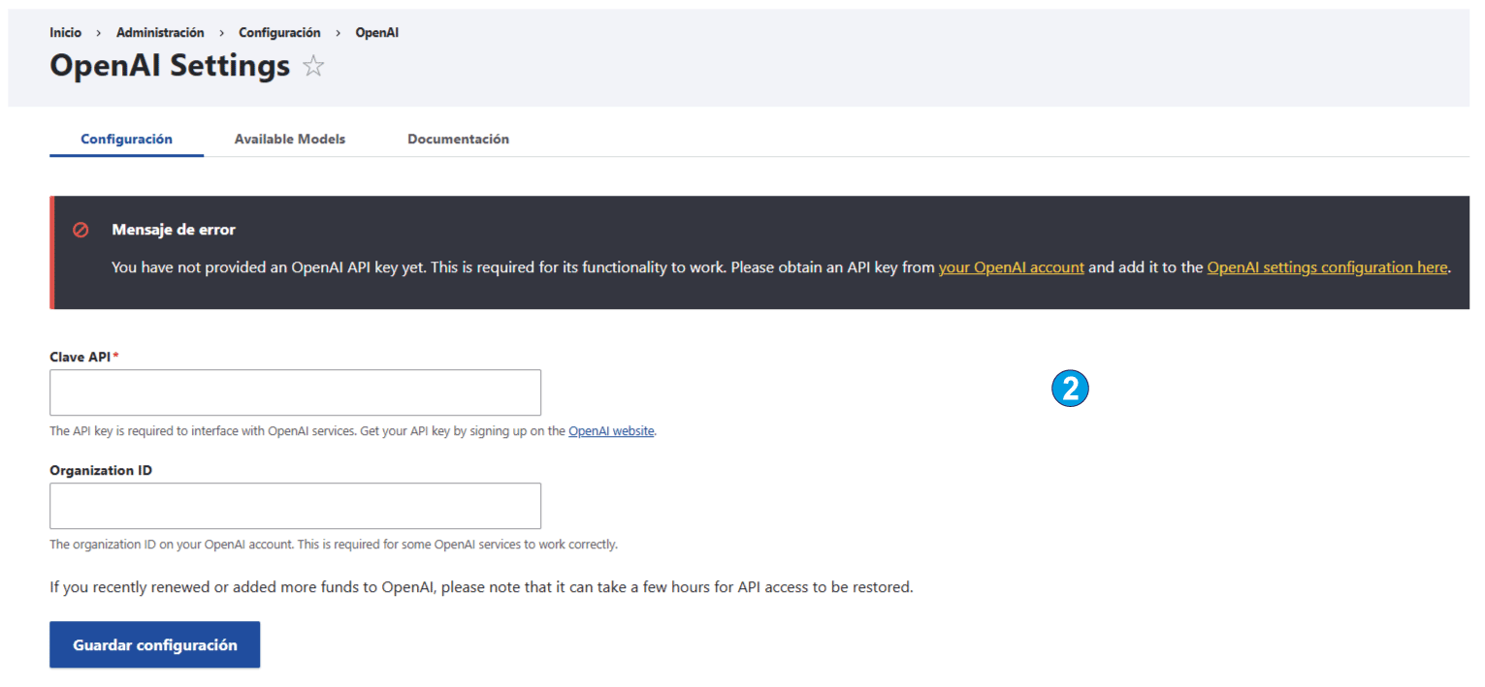
Task: Open OpenAI breadcrumb link
Action: pyautogui.click(x=376, y=33)
